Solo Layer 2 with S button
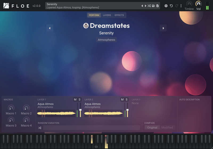The width and height of the screenshot is (213, 149). click(126, 100)
